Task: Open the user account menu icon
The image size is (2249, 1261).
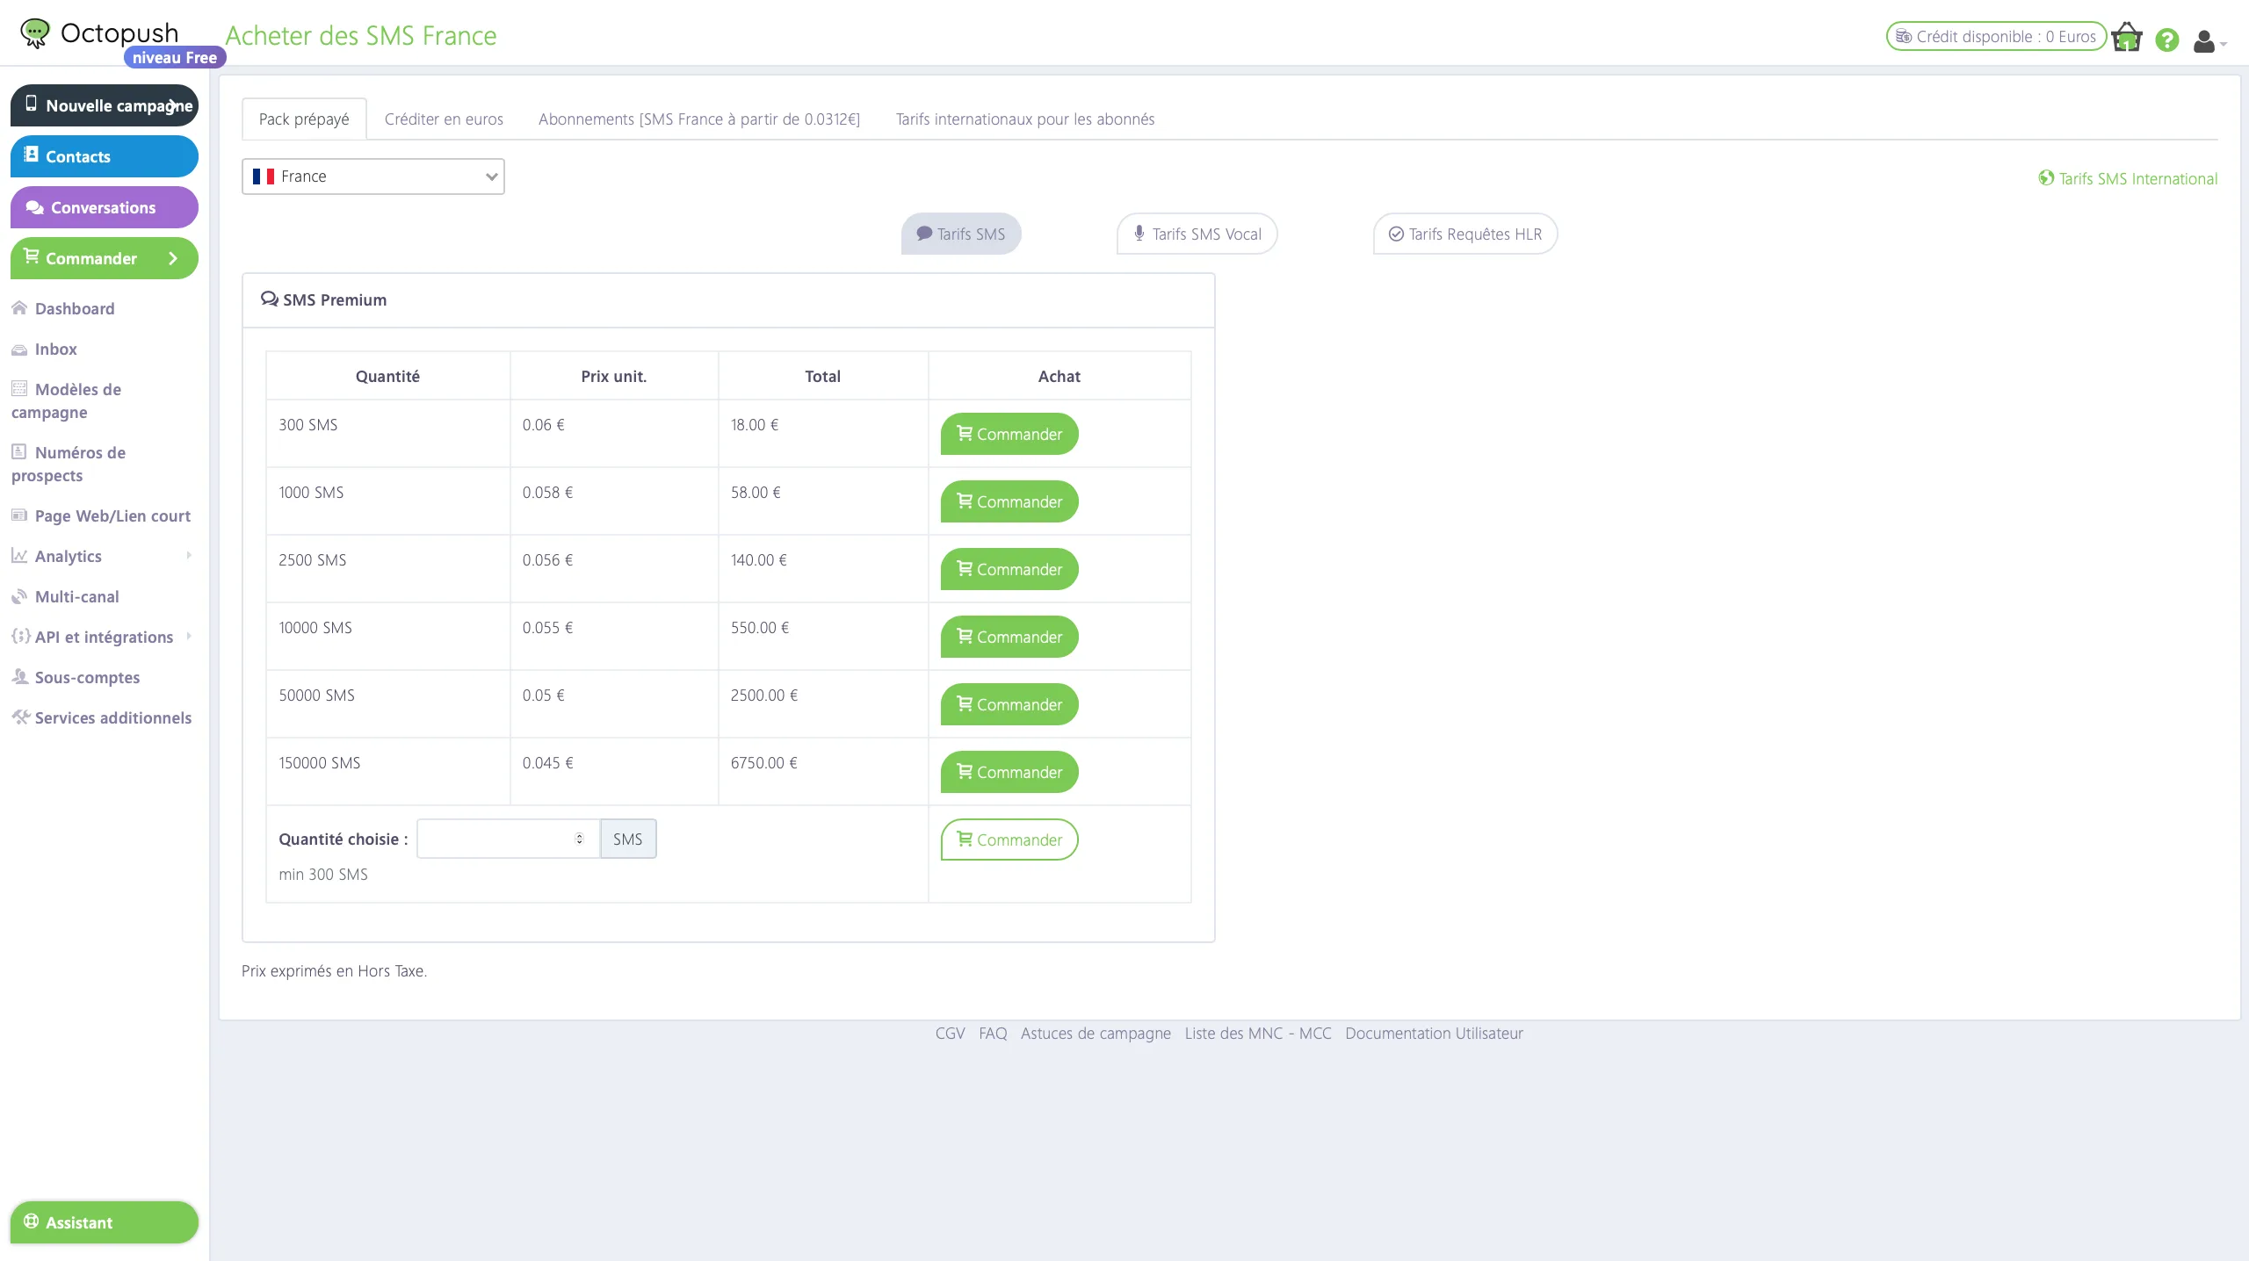Action: 2204,40
